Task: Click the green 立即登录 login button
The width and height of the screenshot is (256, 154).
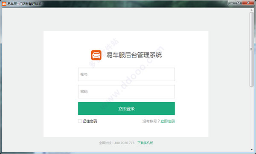Action: [126, 109]
